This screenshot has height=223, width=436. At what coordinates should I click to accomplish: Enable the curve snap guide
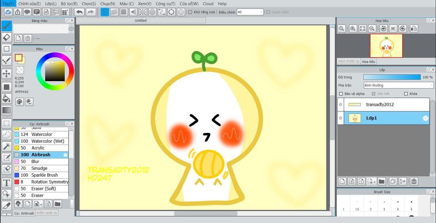(162, 12)
